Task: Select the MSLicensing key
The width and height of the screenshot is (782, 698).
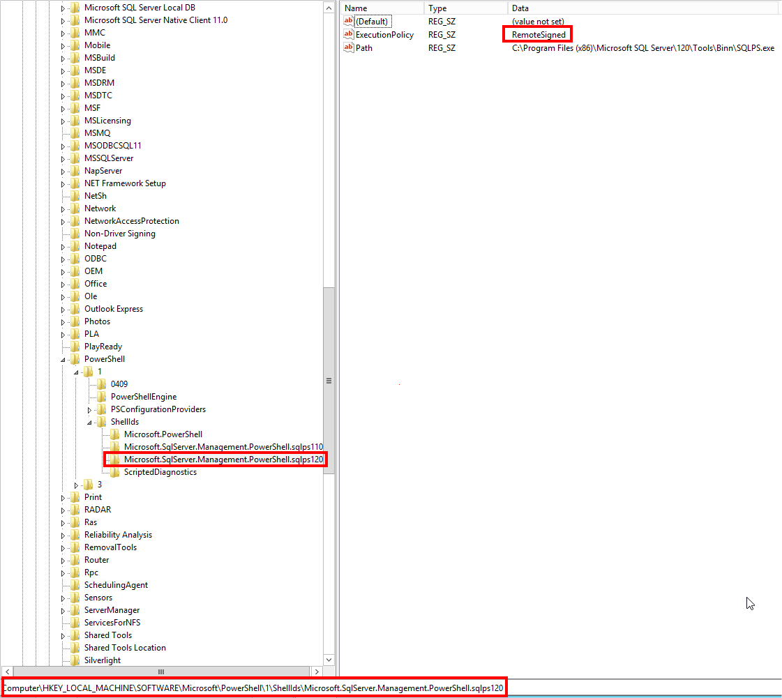Action: tap(107, 121)
